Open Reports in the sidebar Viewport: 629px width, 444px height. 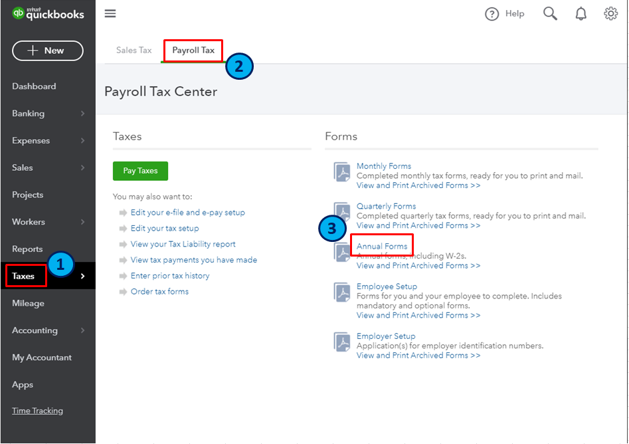click(27, 249)
